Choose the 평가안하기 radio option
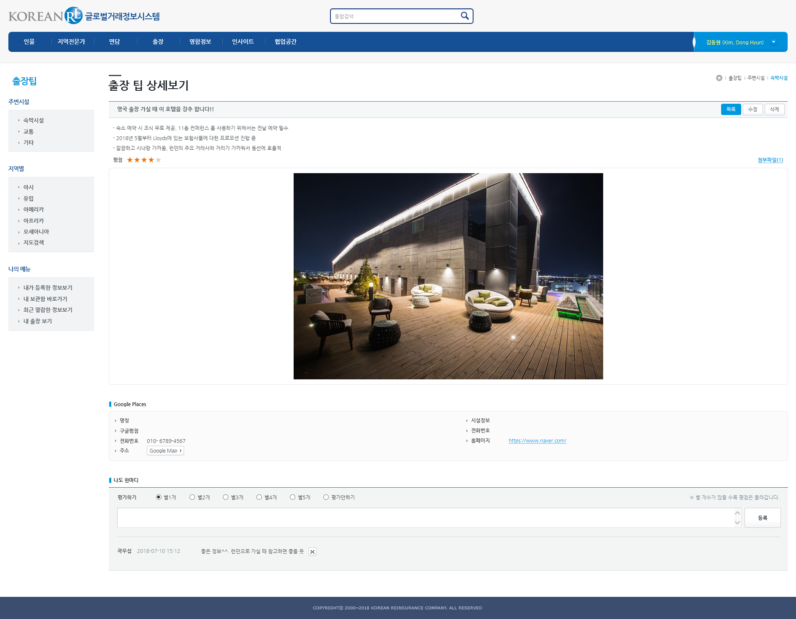 pyautogui.click(x=326, y=497)
